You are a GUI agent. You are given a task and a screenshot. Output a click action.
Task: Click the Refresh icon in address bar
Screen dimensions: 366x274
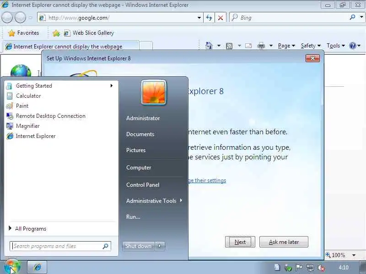pos(209,18)
